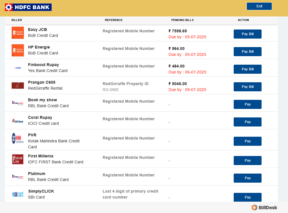Click the IDFC FIRST logo for First Millenia
The image size is (288, 213).
[x=18, y=159]
